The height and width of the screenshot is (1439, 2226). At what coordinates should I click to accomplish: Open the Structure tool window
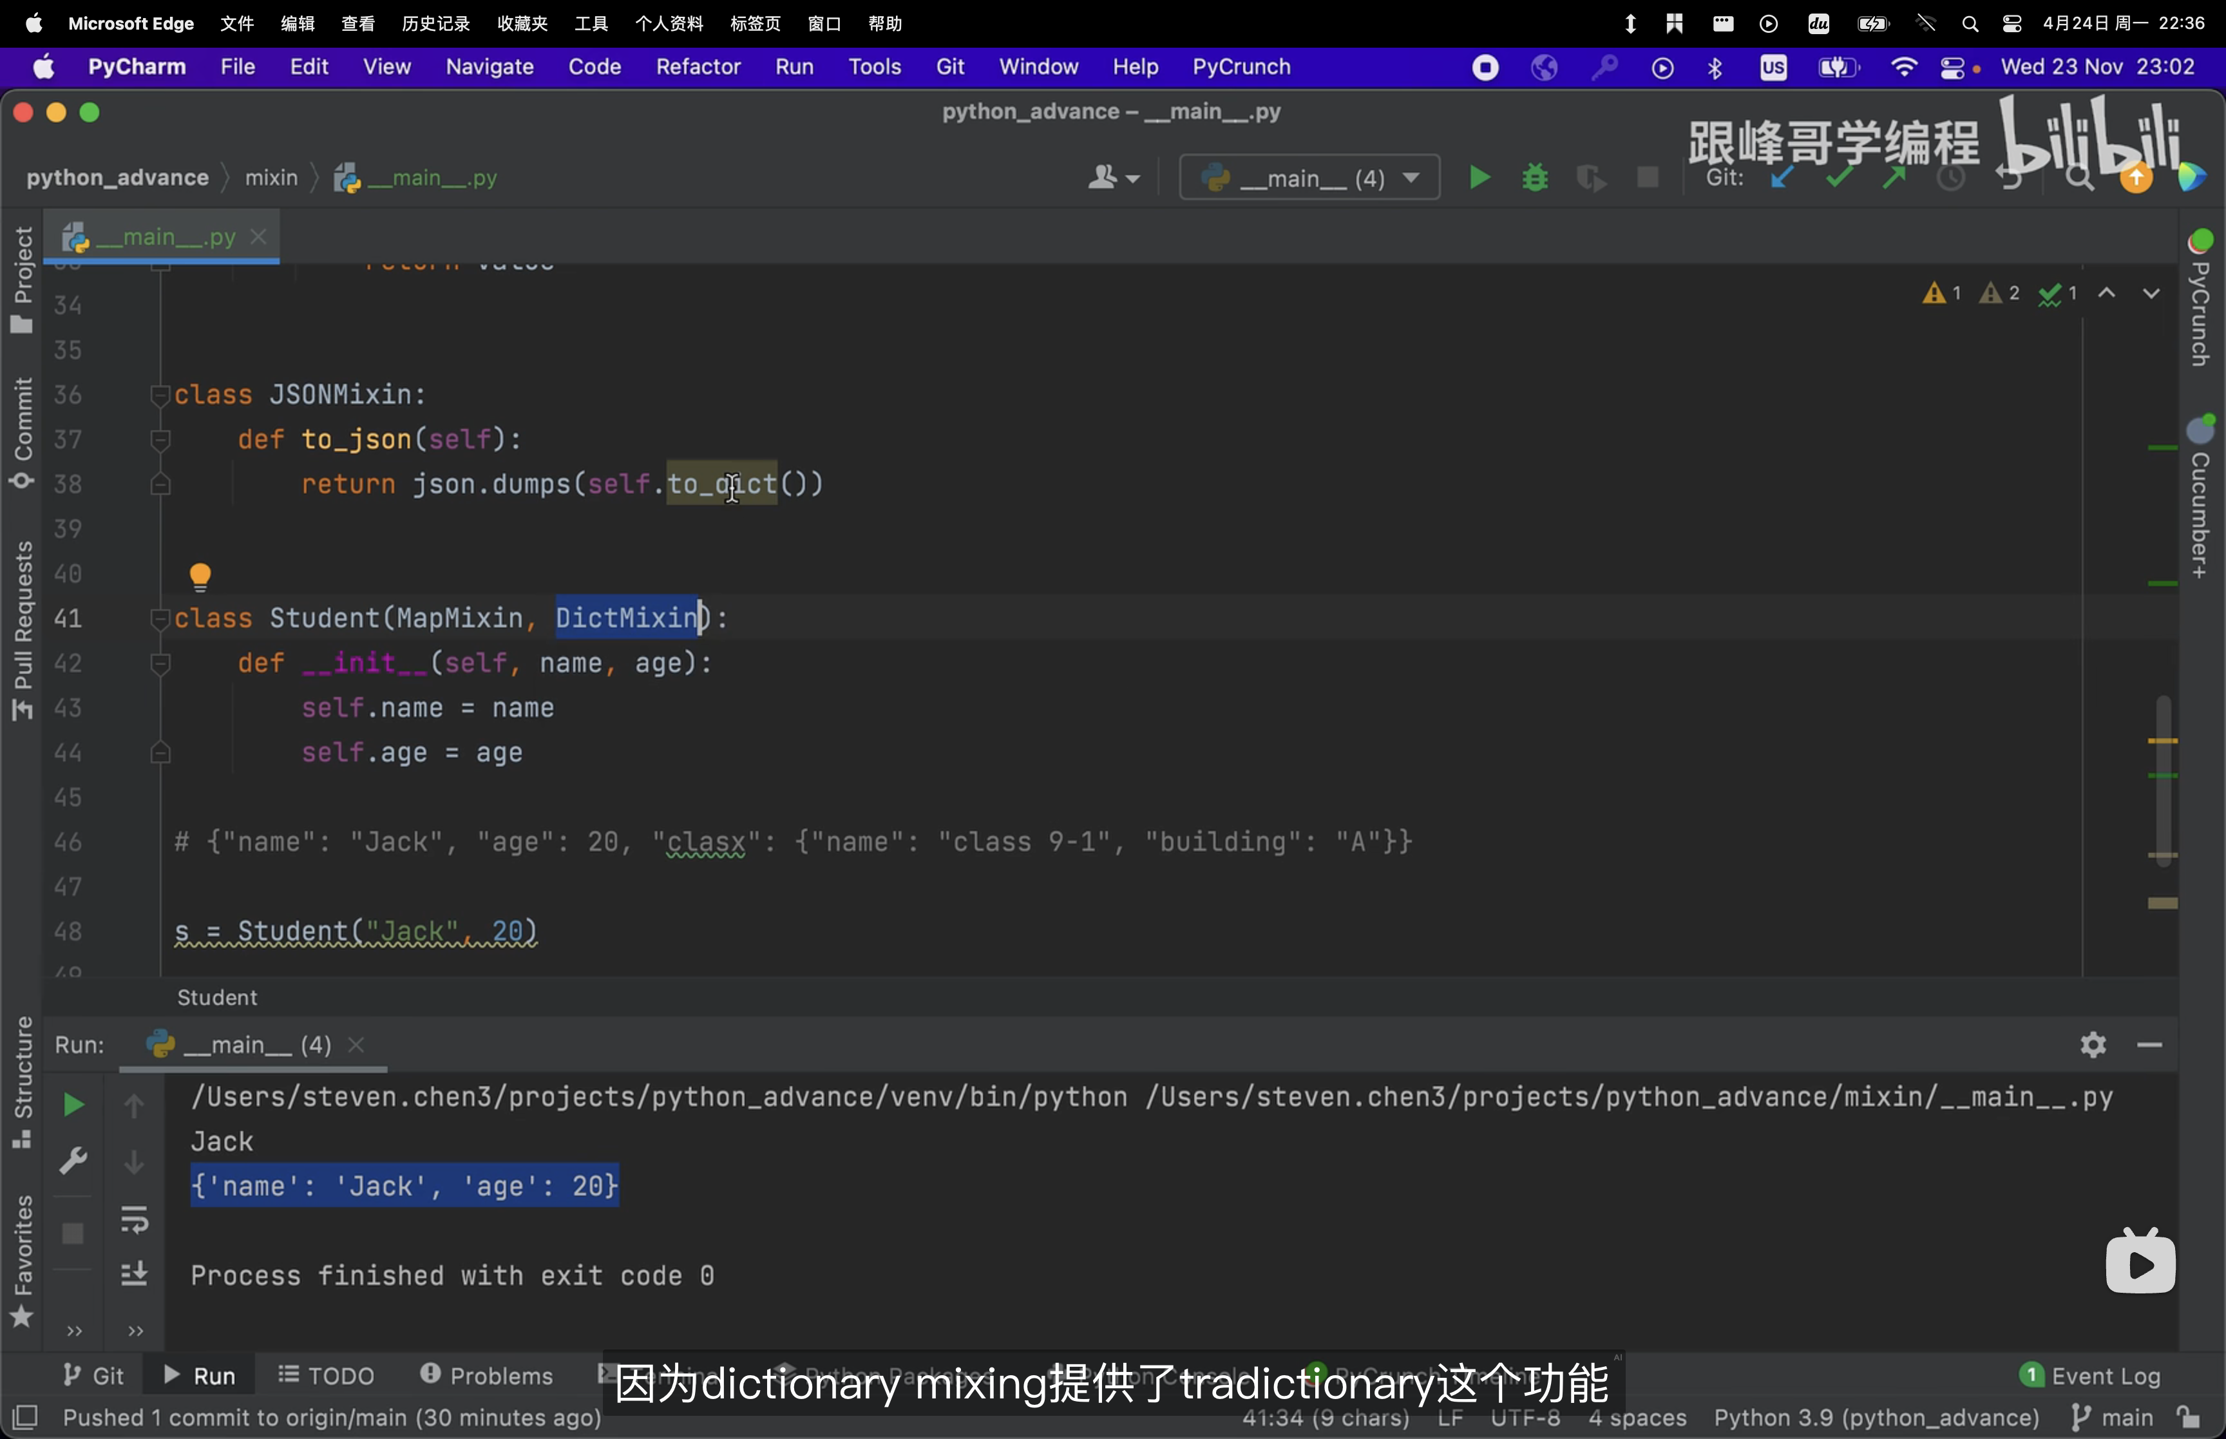[21, 1082]
